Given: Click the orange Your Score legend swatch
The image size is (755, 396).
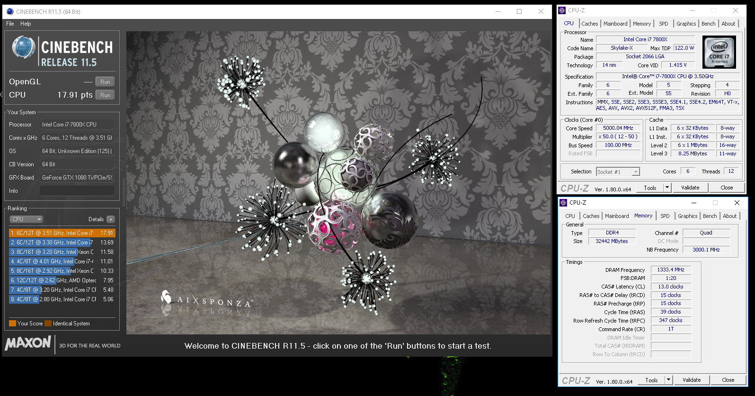Looking at the screenshot, I should pos(12,324).
